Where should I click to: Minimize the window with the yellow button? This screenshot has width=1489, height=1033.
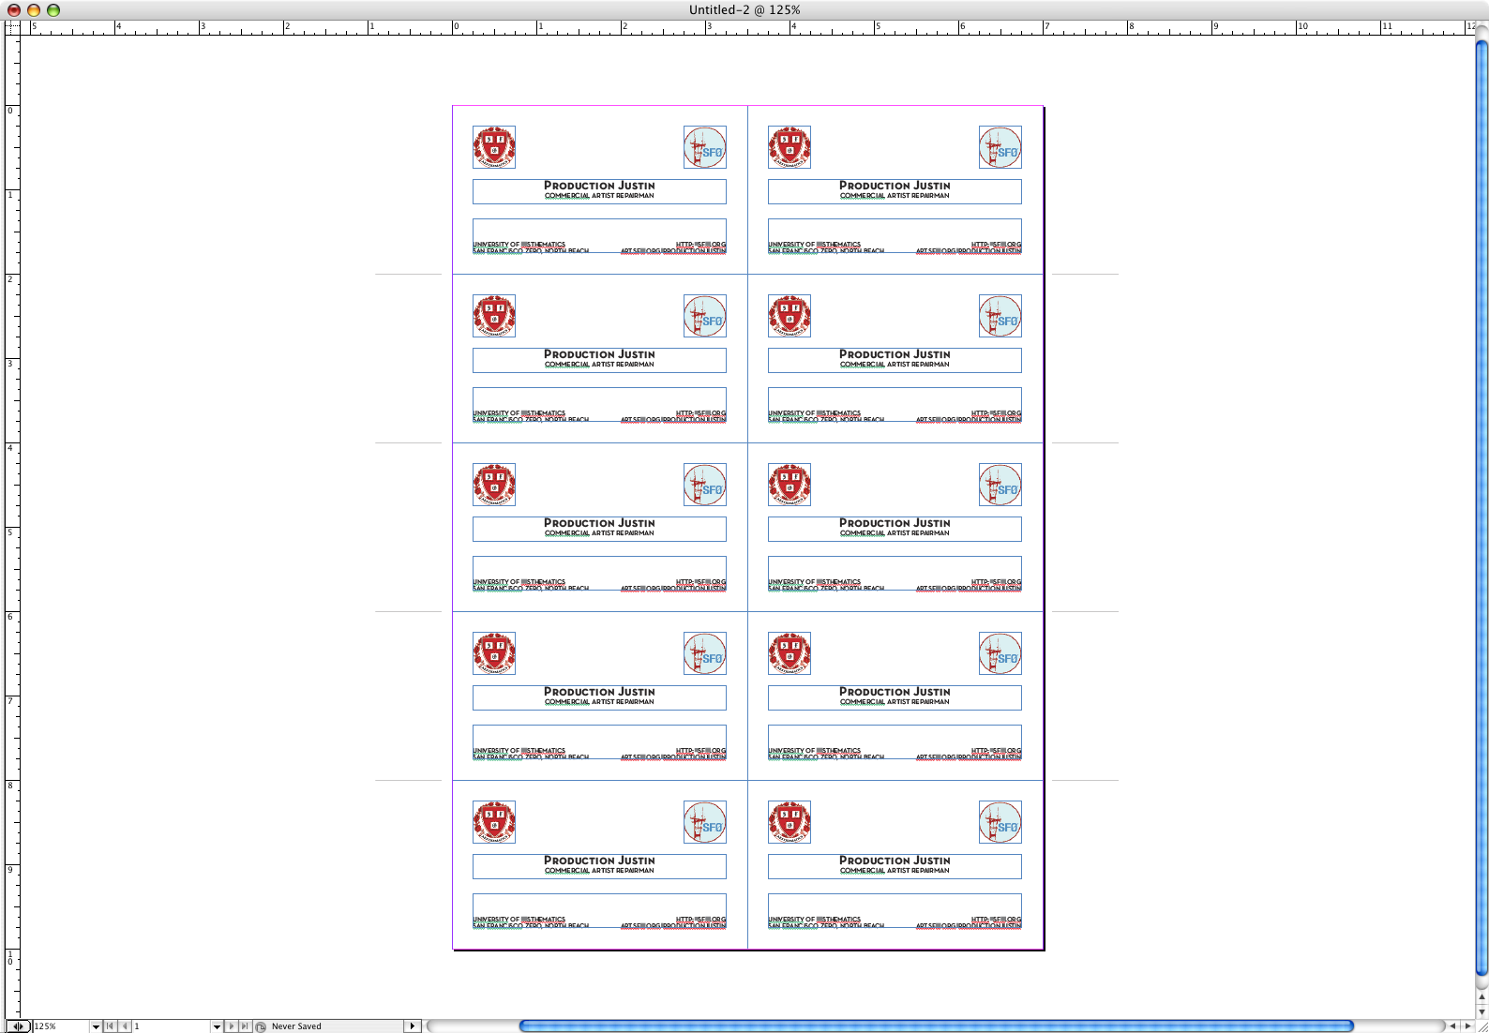point(34,10)
